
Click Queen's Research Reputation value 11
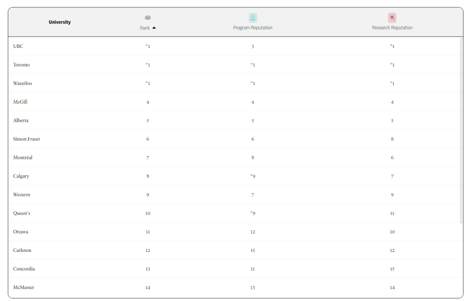392,213
